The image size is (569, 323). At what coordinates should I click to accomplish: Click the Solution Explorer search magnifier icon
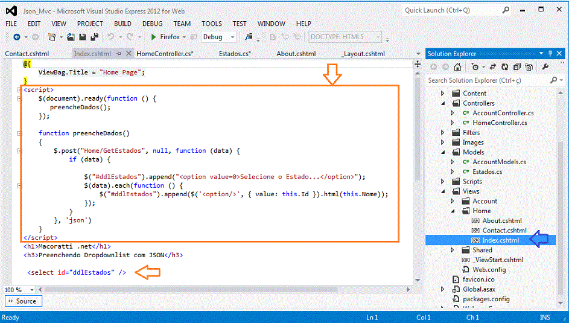click(x=554, y=80)
